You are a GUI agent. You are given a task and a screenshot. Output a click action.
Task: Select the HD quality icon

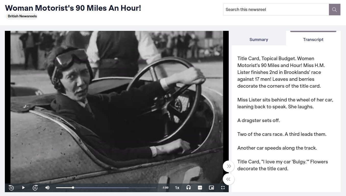click(200, 188)
